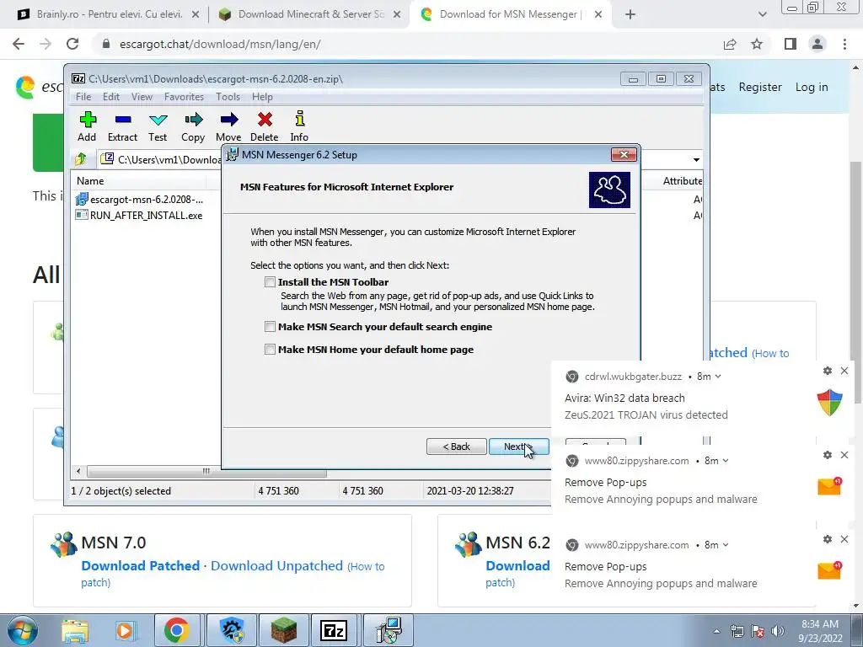Expand bottom zippyshare notification chevron
863x647 pixels.
(726, 545)
